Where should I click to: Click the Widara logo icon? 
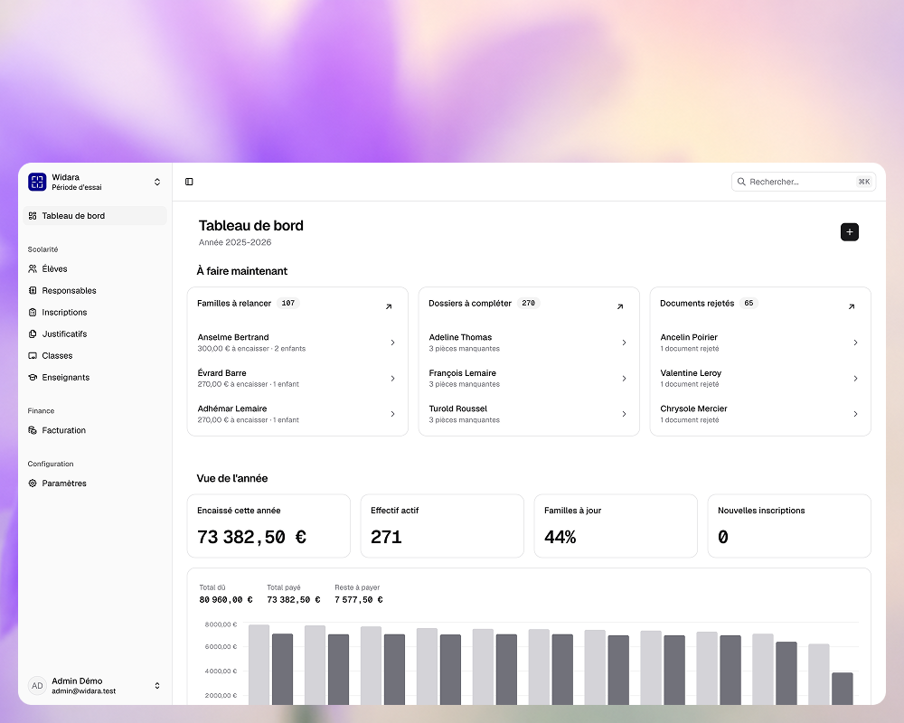(x=37, y=182)
